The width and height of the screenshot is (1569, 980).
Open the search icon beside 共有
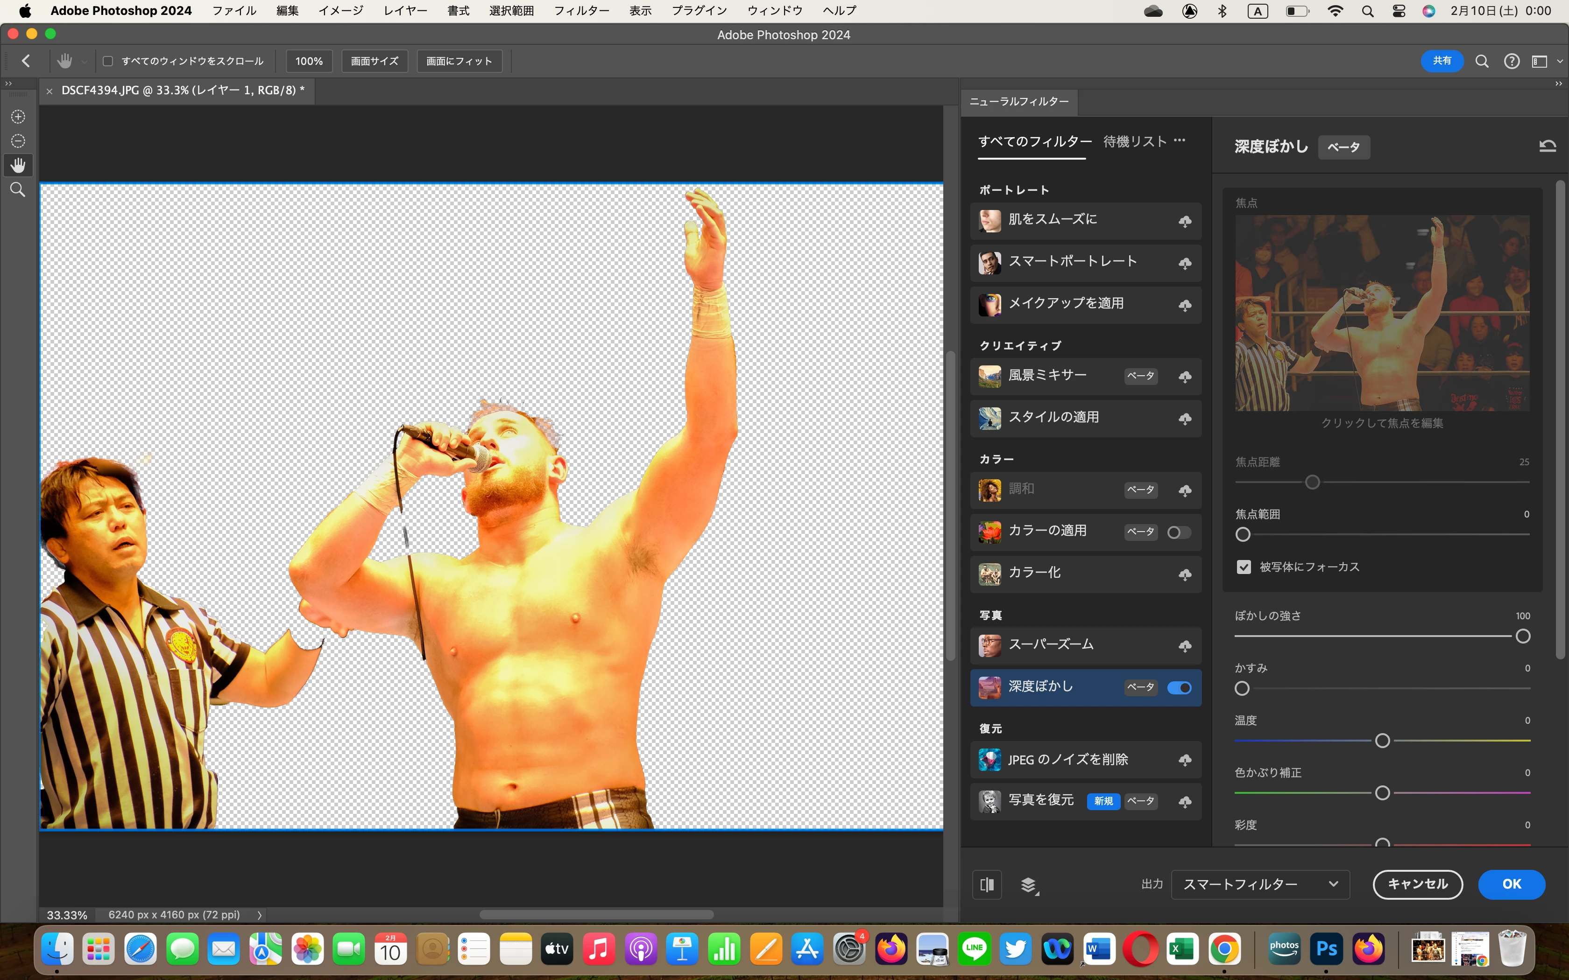pyautogui.click(x=1482, y=61)
